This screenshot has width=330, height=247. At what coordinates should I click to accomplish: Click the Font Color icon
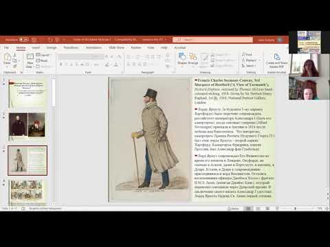[116, 64]
